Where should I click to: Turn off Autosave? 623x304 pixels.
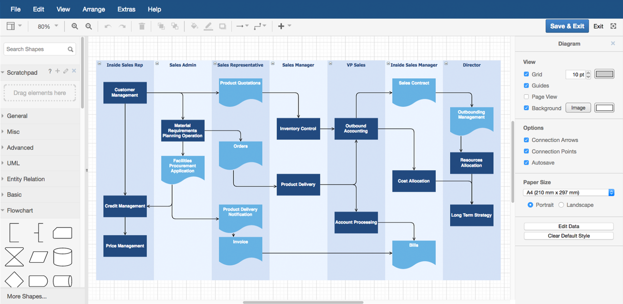(x=526, y=163)
